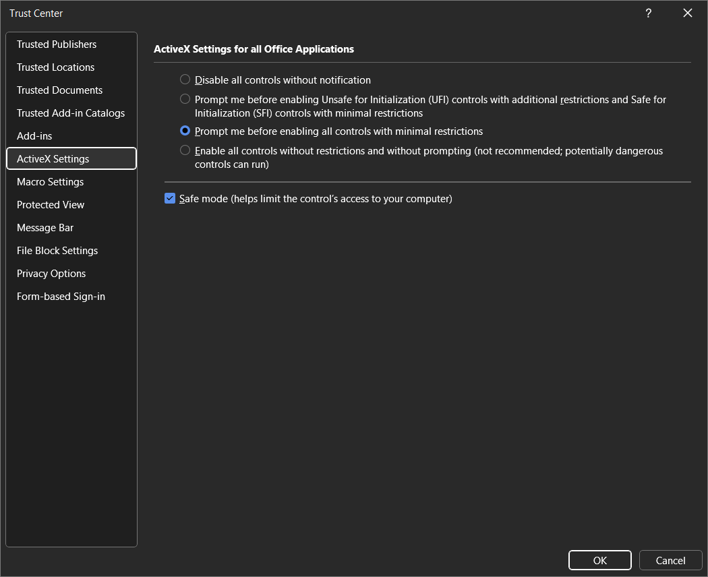Open Message Bar settings

click(x=45, y=228)
